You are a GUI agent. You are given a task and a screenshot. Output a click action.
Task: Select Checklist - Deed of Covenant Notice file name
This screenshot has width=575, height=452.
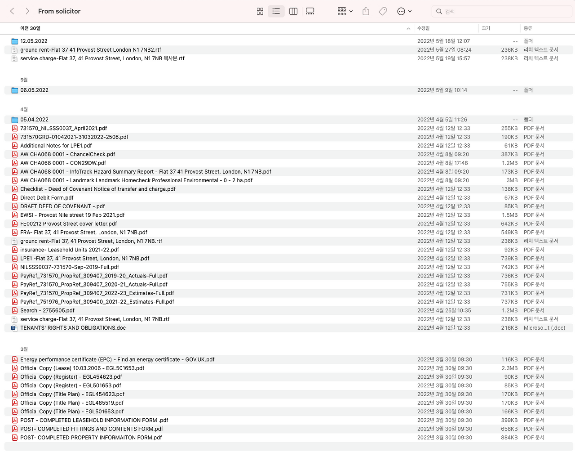tap(98, 189)
